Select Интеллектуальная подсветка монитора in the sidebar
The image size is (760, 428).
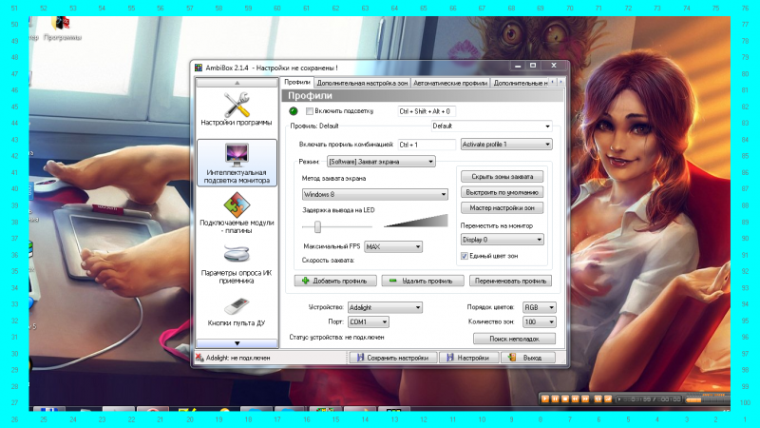point(237,163)
